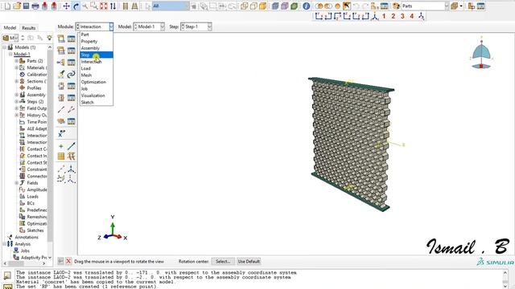Click the Auto-Fit View icon

point(104,6)
